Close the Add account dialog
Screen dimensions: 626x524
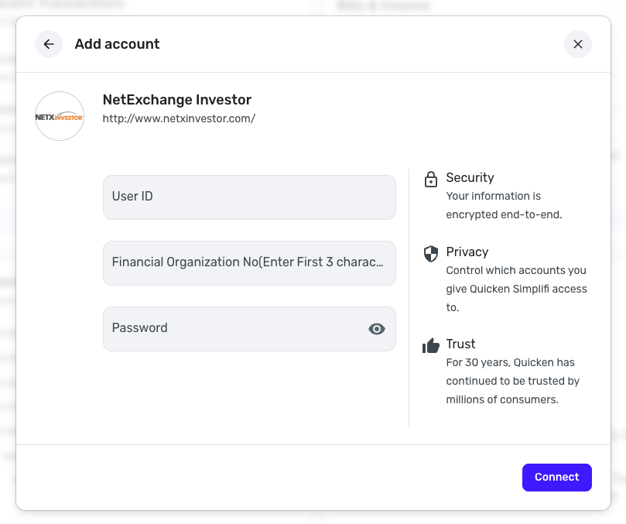click(577, 44)
